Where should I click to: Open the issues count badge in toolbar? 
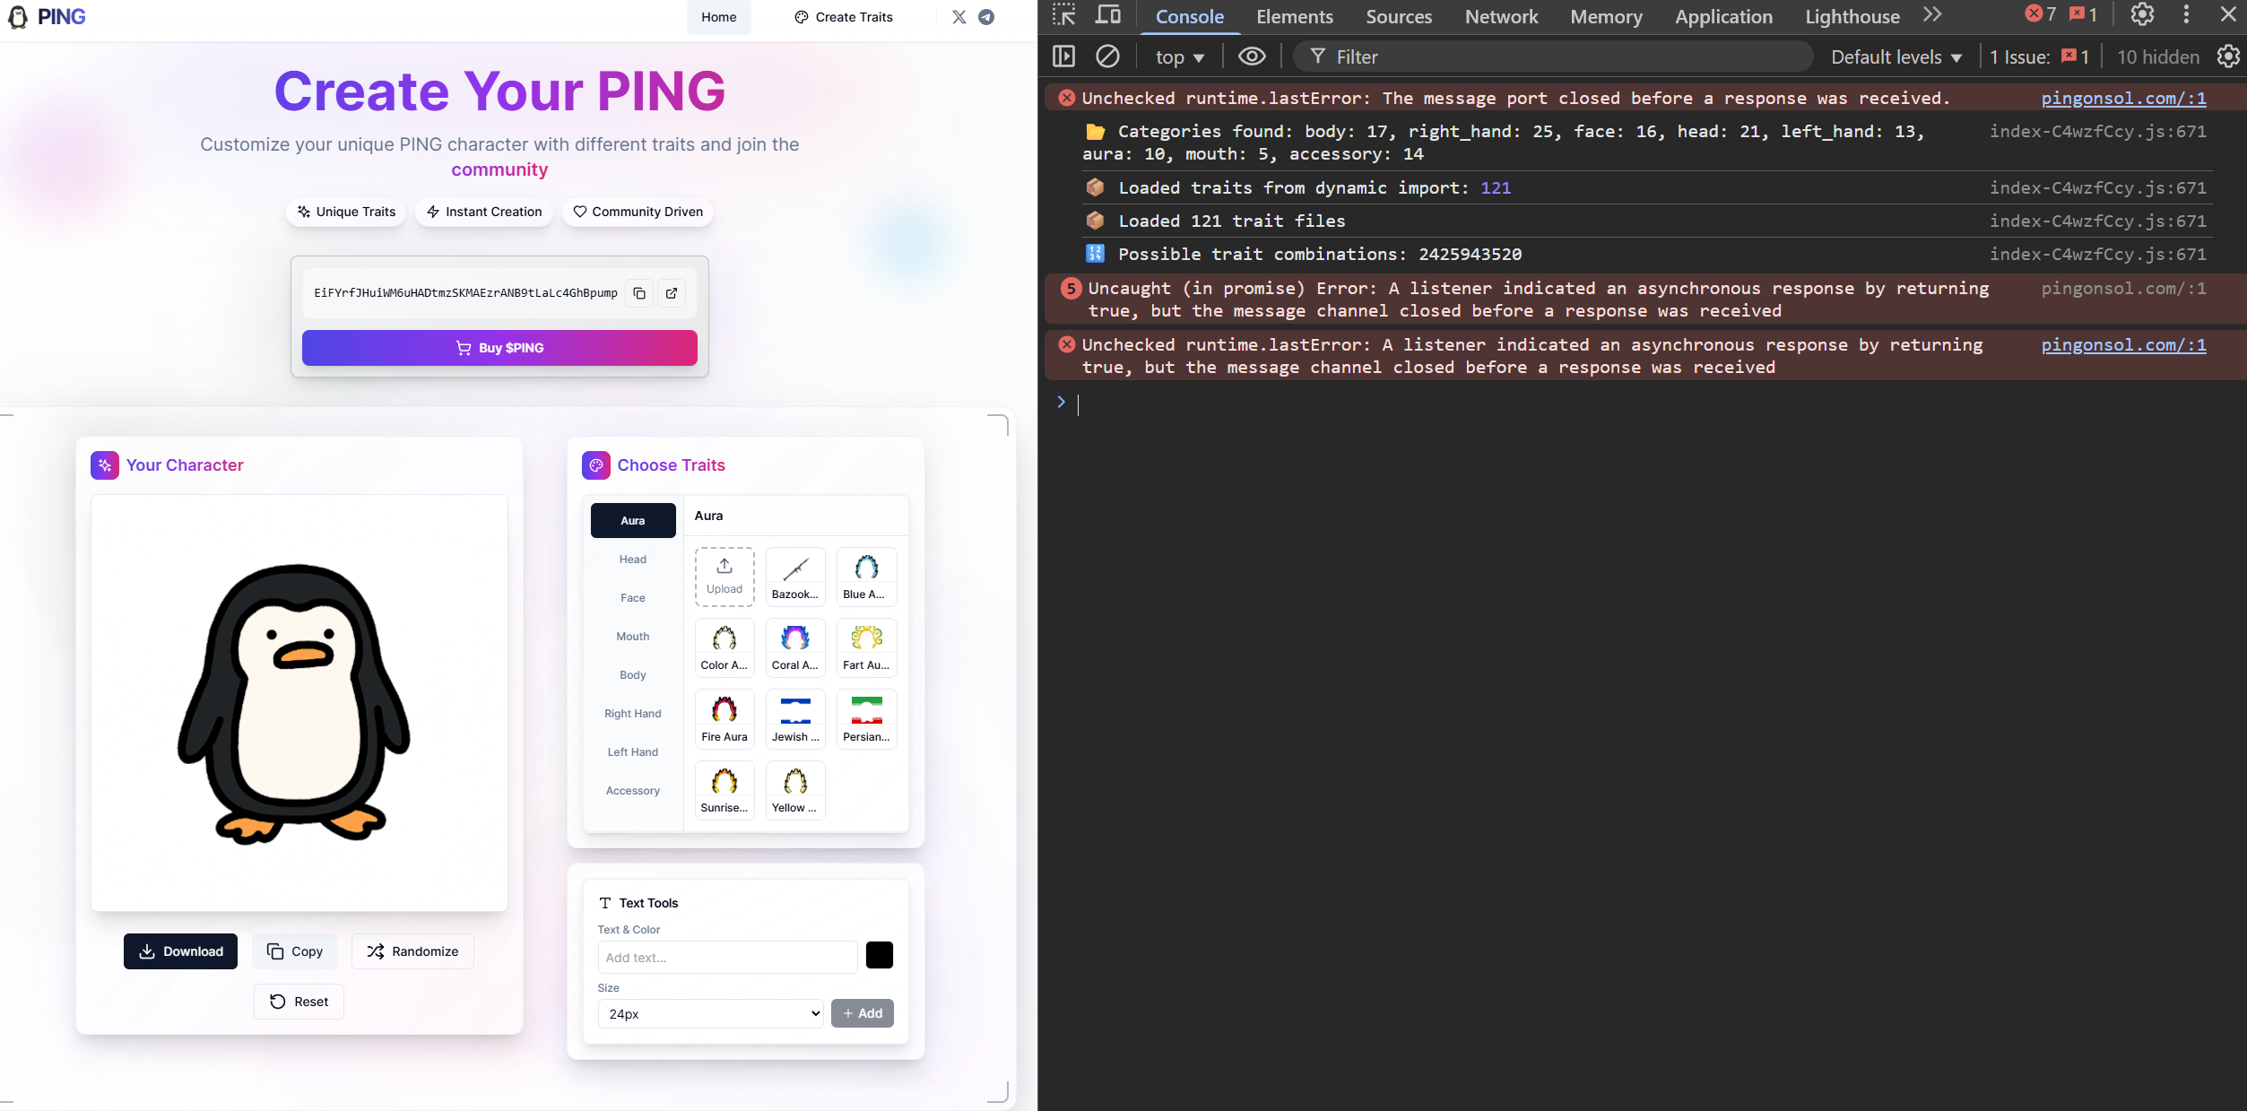(2083, 14)
